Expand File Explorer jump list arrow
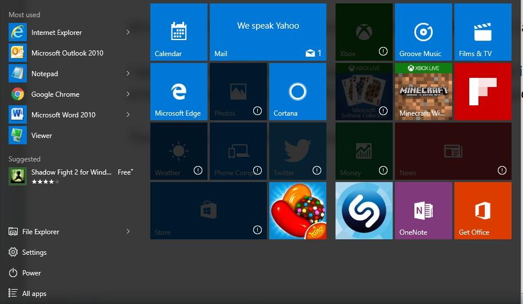This screenshot has width=523, height=304. [x=128, y=231]
